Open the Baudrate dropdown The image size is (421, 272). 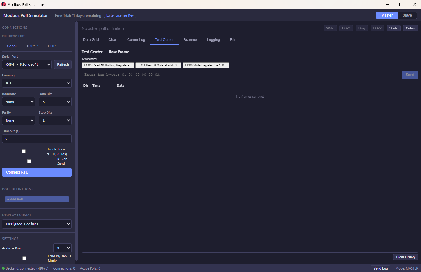coord(18,101)
